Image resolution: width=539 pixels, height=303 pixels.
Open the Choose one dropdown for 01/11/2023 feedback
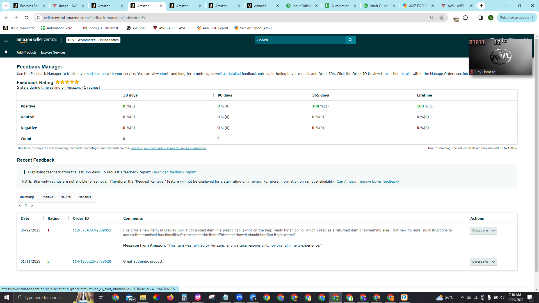483,262
